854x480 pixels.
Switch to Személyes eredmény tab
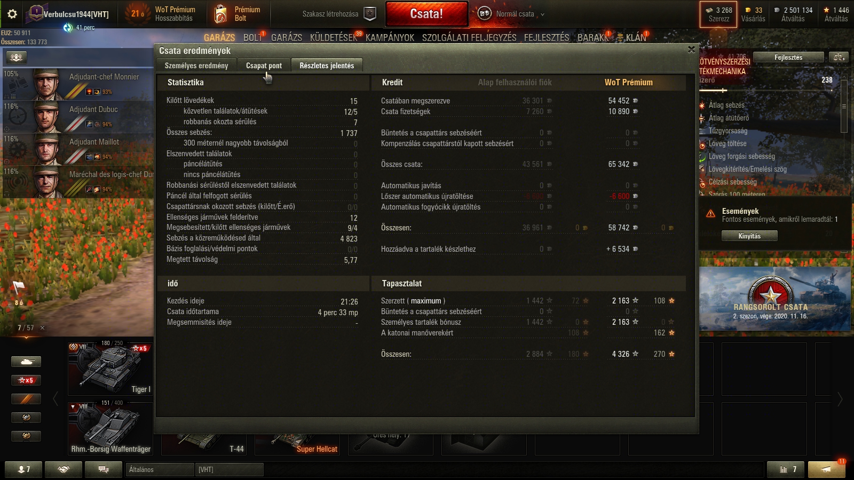coord(196,66)
